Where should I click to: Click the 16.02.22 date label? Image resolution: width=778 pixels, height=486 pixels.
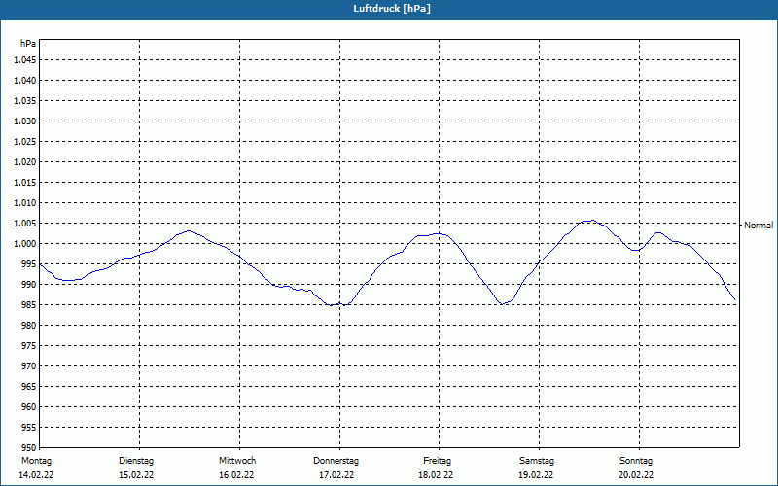tap(236, 475)
